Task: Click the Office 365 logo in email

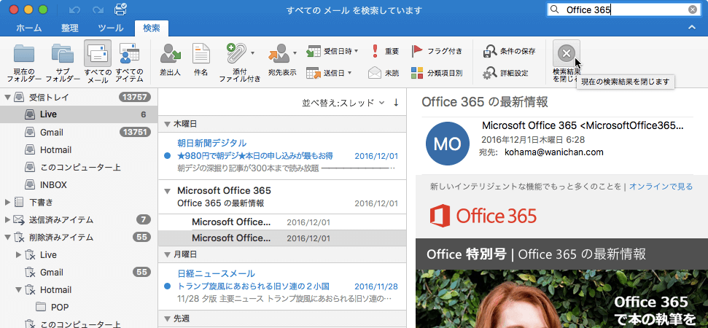Action: 483,216
